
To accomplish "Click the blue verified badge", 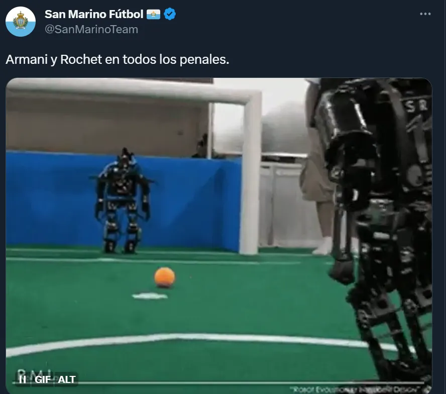I will (x=170, y=14).
